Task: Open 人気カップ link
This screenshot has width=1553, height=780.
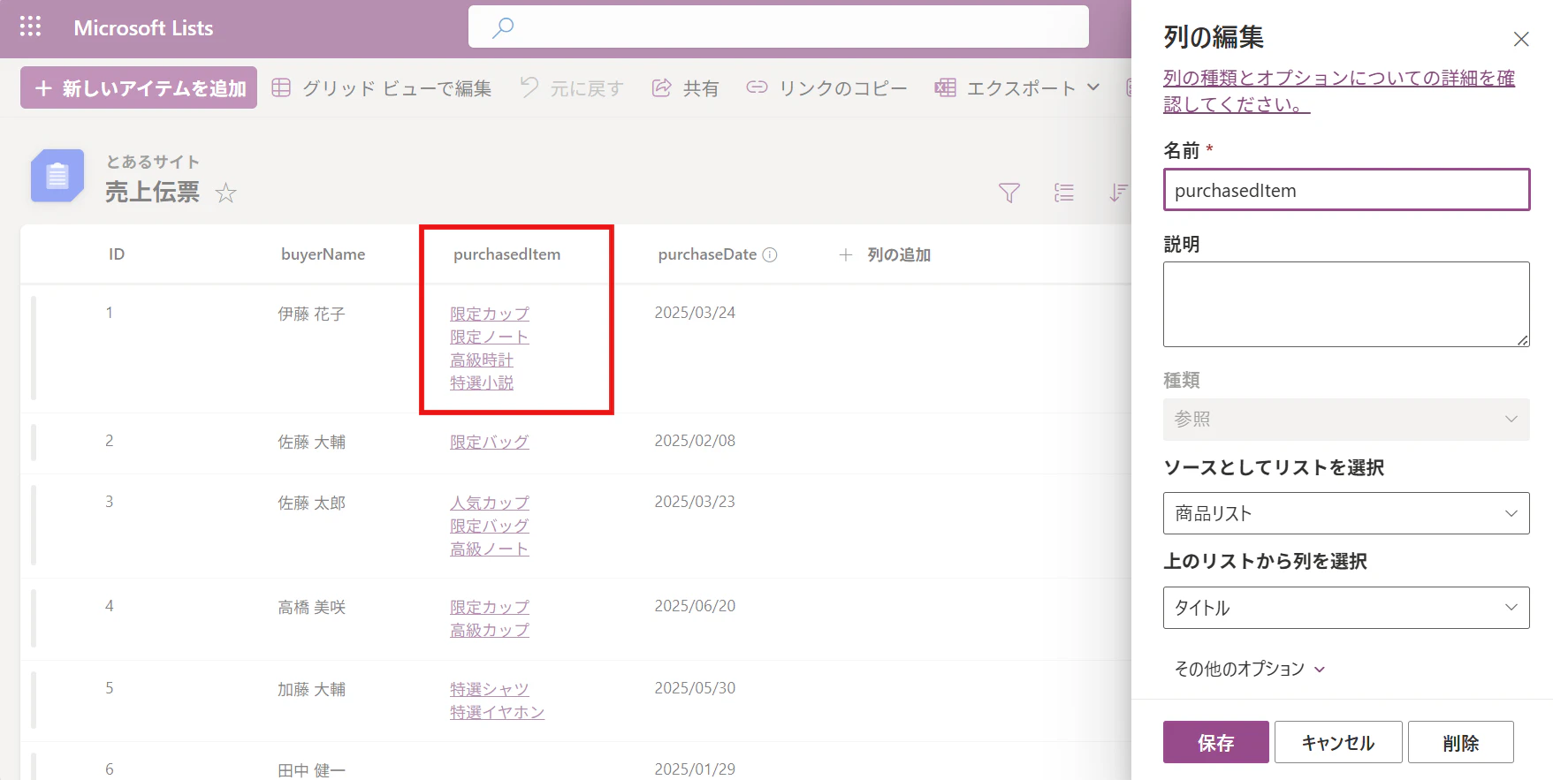Action: click(x=490, y=503)
